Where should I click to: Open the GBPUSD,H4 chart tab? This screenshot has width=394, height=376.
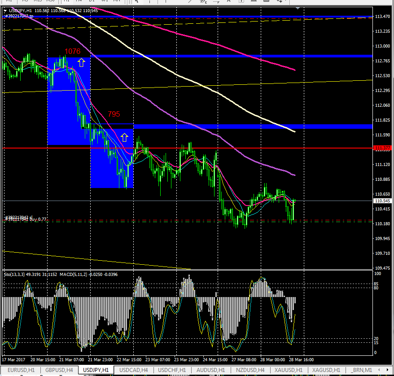click(59, 370)
